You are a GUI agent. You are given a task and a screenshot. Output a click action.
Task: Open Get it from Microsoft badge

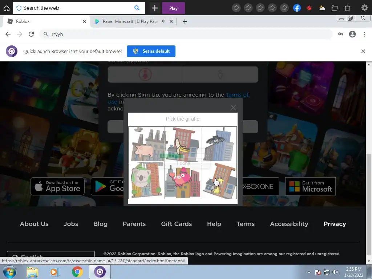click(310, 186)
